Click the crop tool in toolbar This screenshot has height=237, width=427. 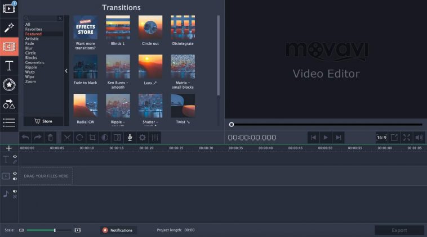point(92,138)
